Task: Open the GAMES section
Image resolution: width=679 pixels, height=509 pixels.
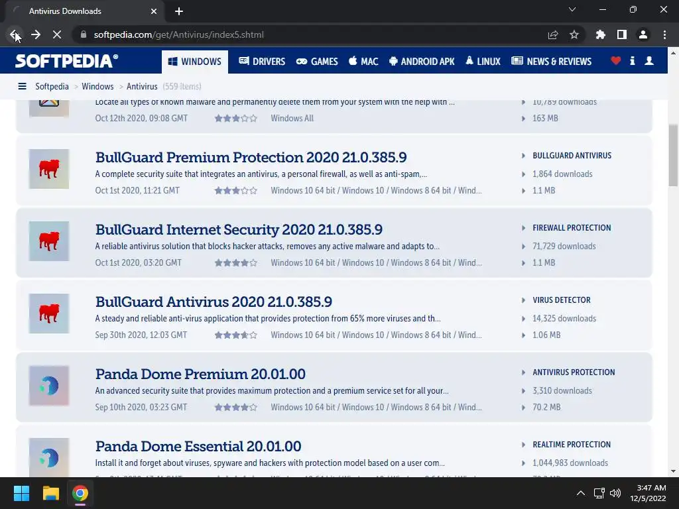Action: [x=317, y=62]
